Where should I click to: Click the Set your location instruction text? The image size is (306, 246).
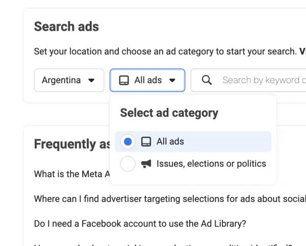pos(165,52)
